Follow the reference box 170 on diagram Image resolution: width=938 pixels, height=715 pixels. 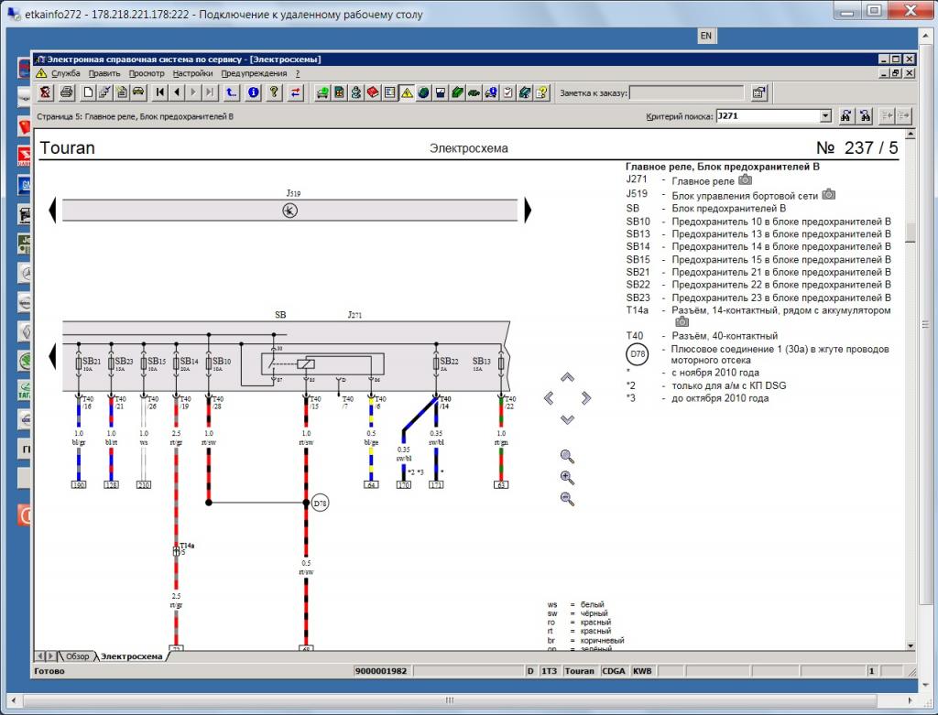[404, 485]
